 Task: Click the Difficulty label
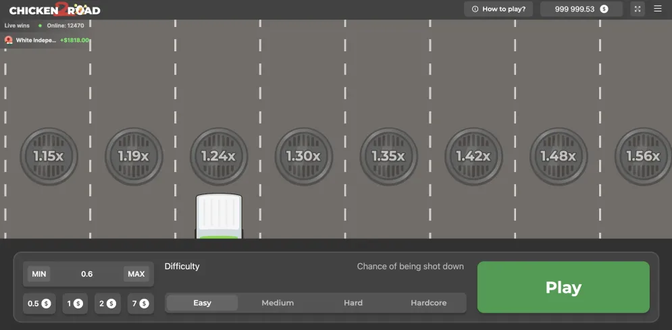point(182,266)
